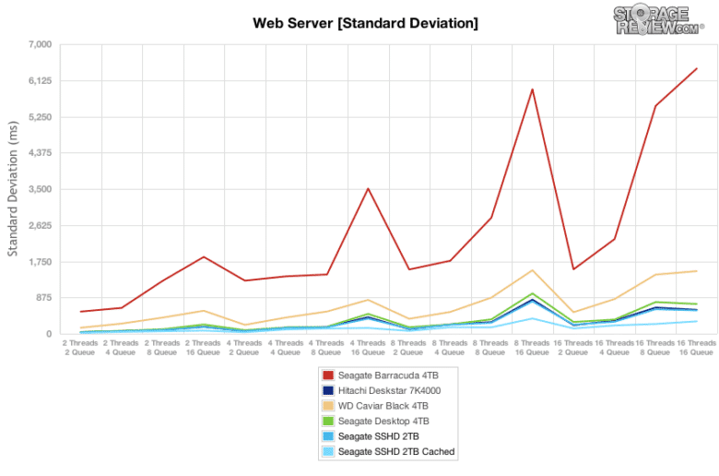The image size is (719, 476).
Task: Click the '4 Threads 4 Queue' x-axis label
Action: [285, 348]
